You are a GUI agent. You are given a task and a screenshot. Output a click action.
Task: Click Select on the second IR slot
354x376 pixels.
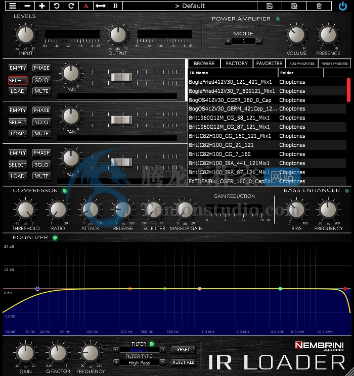pyautogui.click(x=18, y=122)
